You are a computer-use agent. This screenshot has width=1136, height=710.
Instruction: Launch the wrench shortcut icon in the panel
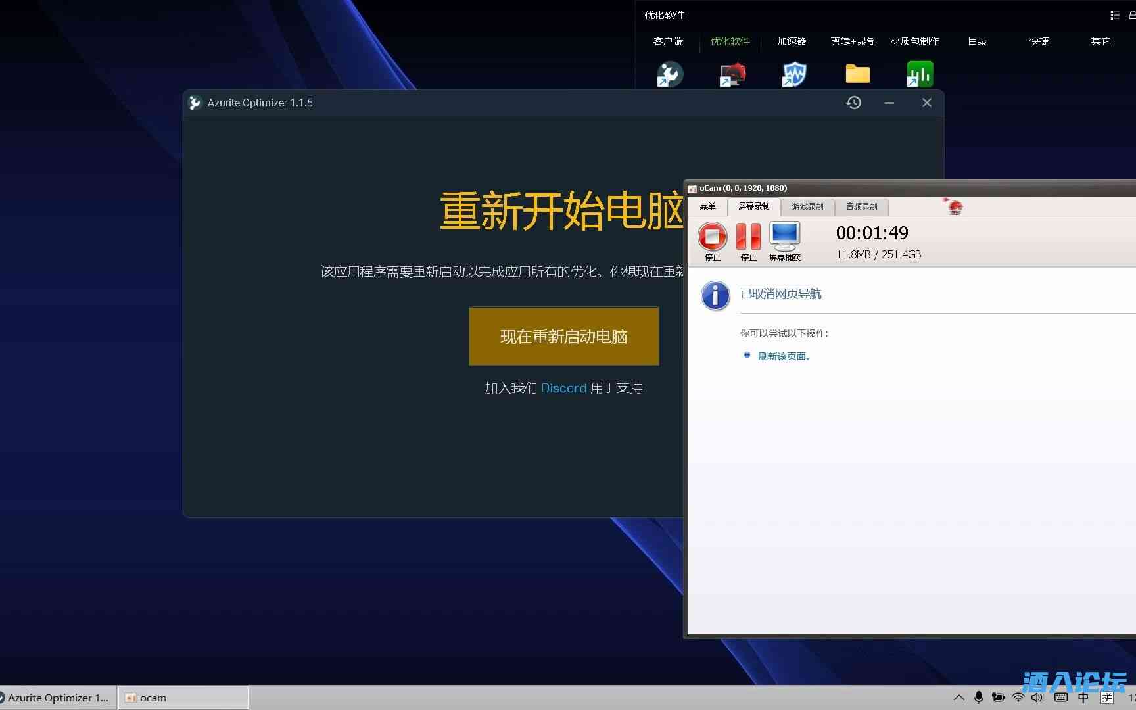click(669, 74)
